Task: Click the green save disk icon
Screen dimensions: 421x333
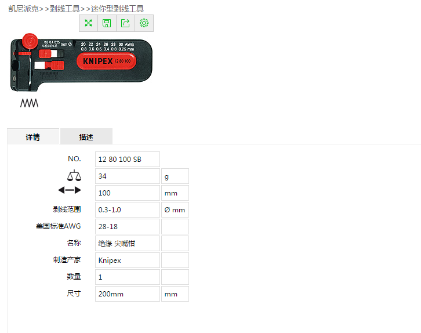Action: pyautogui.click(x=107, y=23)
